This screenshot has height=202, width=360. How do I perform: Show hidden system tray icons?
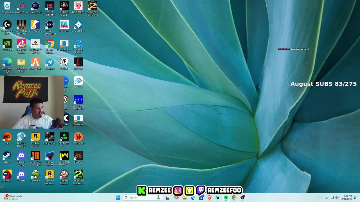pyautogui.click(x=320, y=198)
